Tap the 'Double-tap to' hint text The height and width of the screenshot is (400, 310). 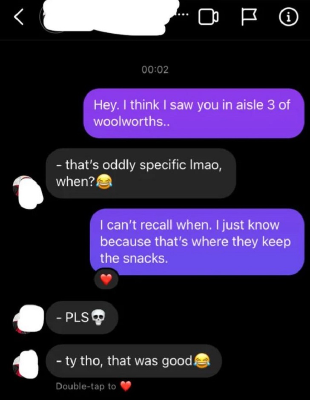click(x=86, y=386)
